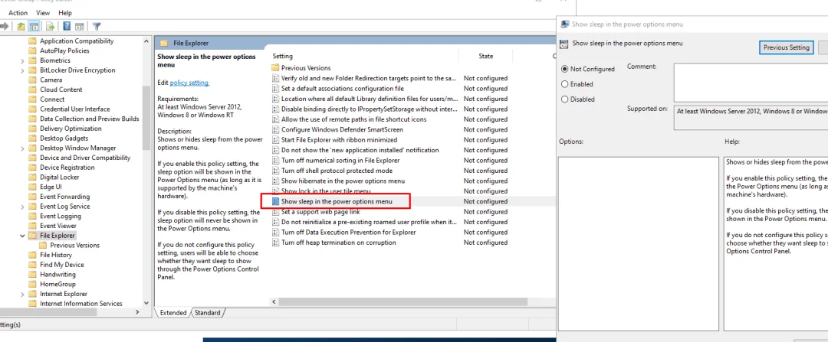828x342 pixels.
Task: Collapse the File Explorer tree node
Action: click(x=22, y=236)
